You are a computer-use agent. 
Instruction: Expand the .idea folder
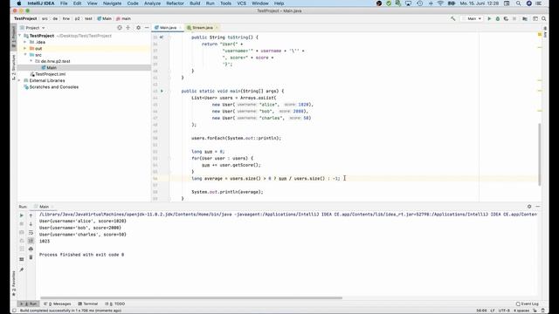(x=25, y=42)
